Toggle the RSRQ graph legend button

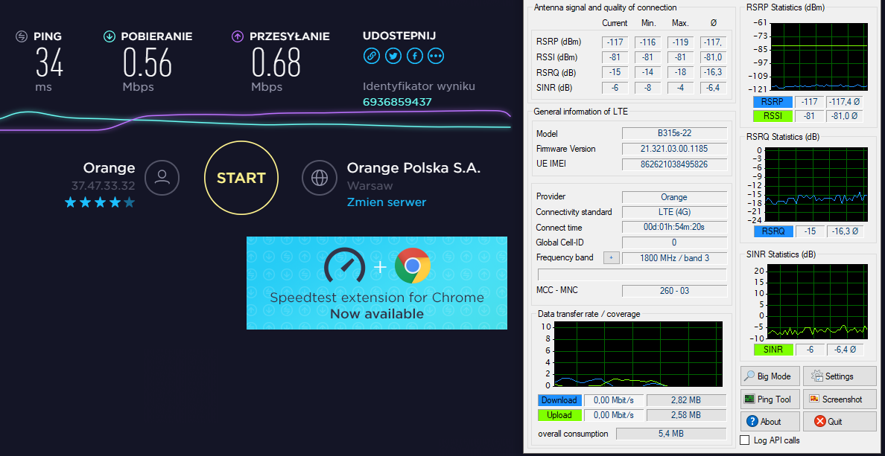tap(773, 231)
